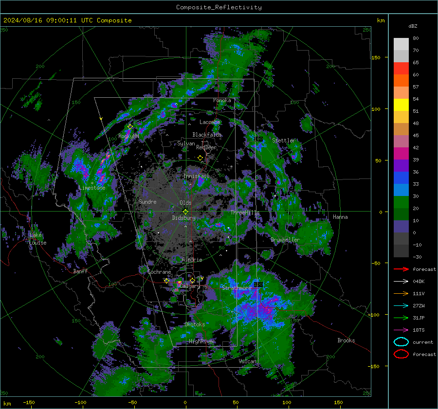Image resolution: width=438 pixels, height=409 pixels.
Task: Select the Hanna town label
Action: pos(340,217)
